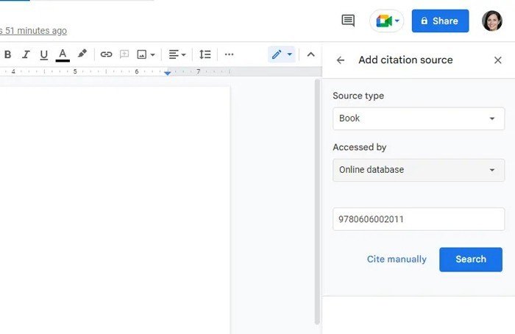This screenshot has width=515, height=334.
Task: Open the editing mode pencil dropdown
Action: [x=281, y=54]
